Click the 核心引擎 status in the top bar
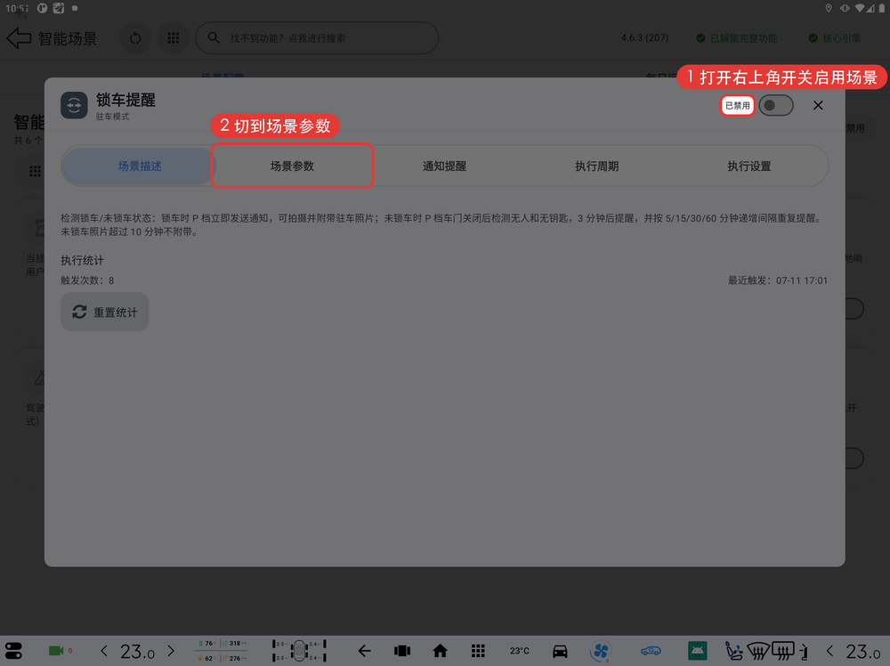This screenshot has height=666, width=890. click(835, 38)
